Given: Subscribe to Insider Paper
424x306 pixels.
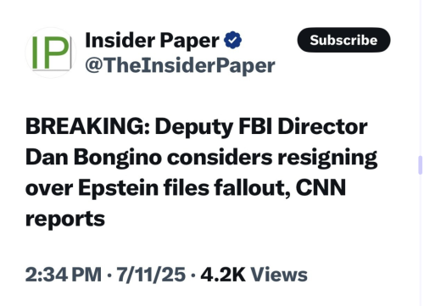Looking at the screenshot, I should tap(343, 40).
